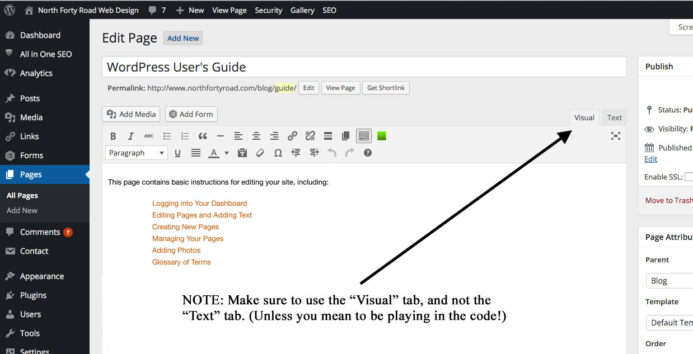Clear formatting with the eraser icon
This screenshot has width=693, height=354.
tap(260, 153)
